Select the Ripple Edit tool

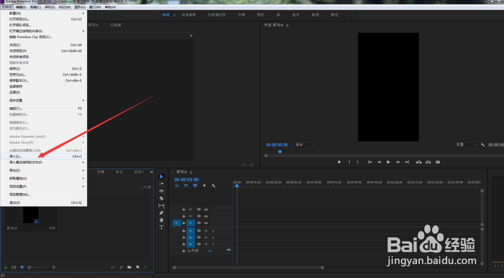click(161, 191)
